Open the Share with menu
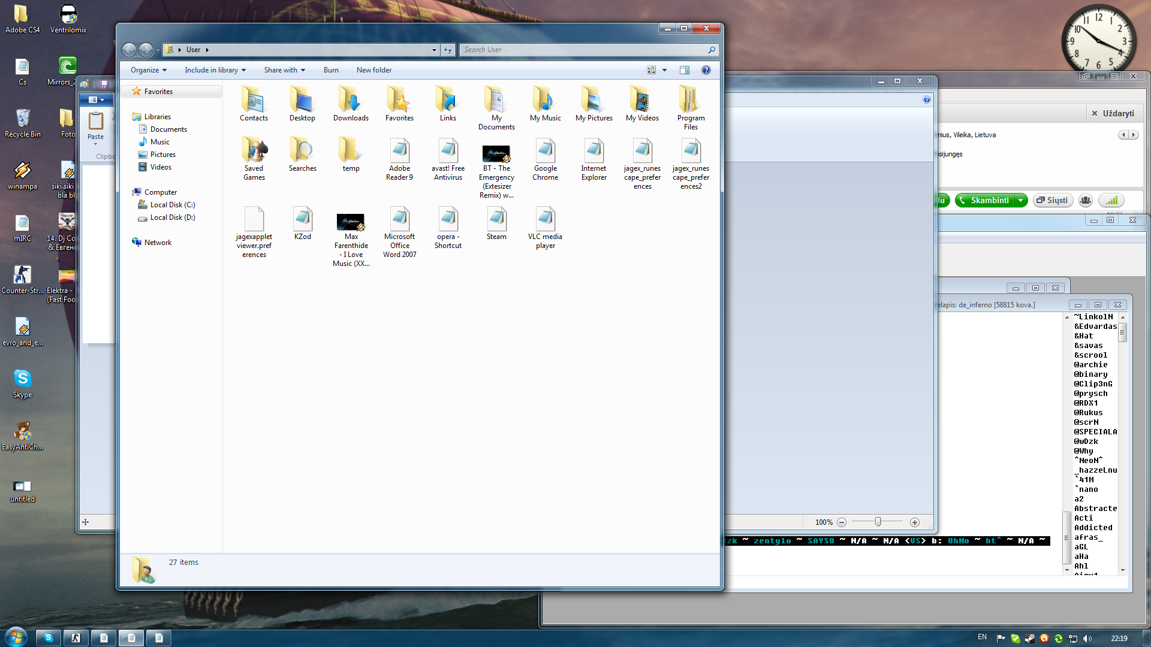Image resolution: width=1151 pixels, height=647 pixels. (x=284, y=70)
